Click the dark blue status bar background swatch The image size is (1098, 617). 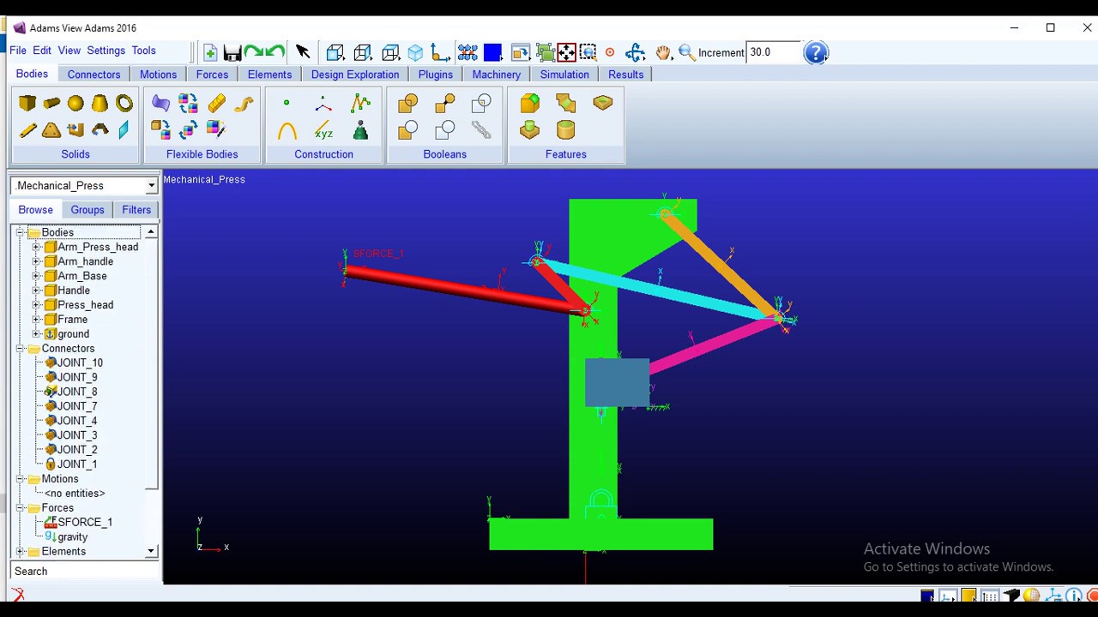927,596
